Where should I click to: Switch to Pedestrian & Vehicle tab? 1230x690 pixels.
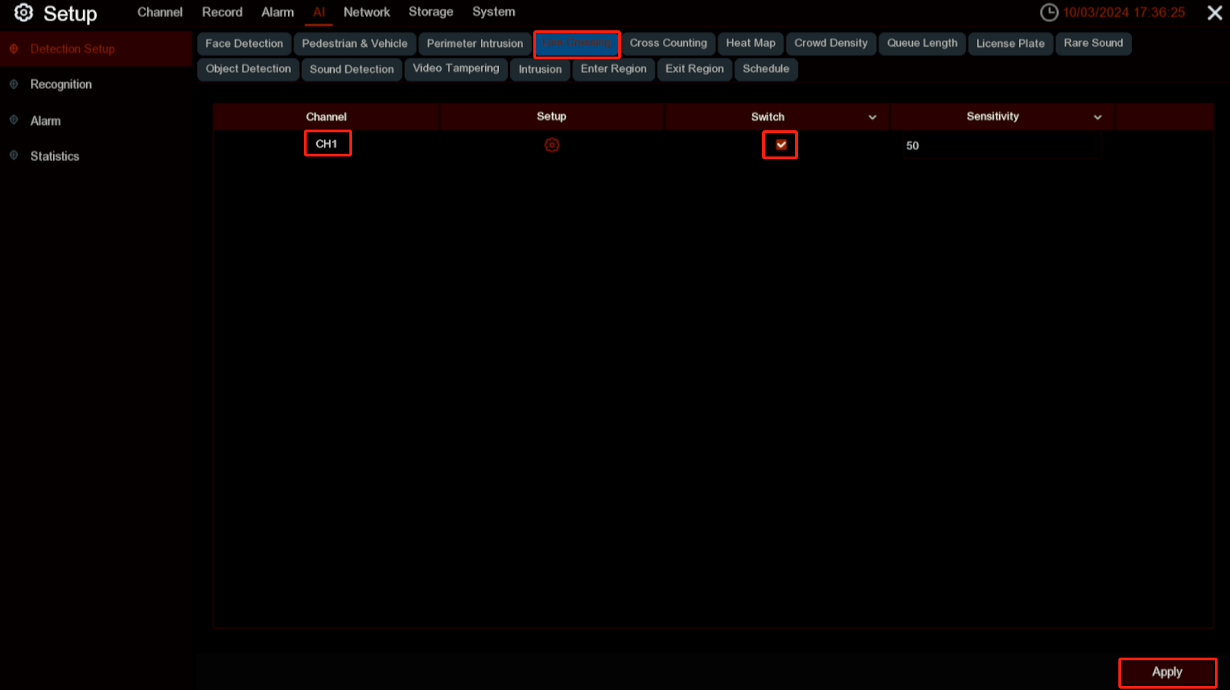(355, 43)
